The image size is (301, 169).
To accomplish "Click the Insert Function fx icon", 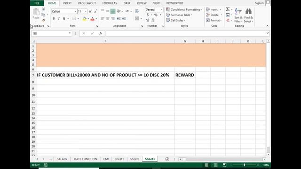I will pos(101,33).
